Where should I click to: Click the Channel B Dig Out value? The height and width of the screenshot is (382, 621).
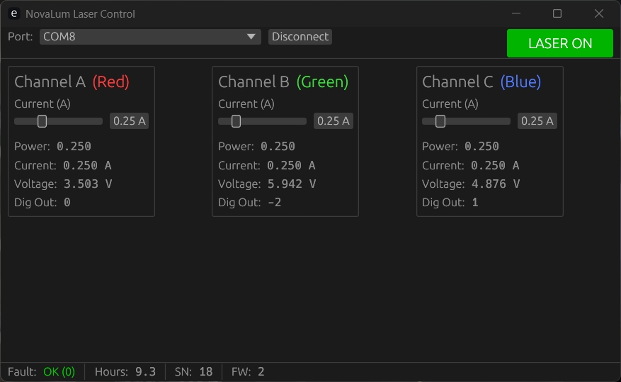click(274, 203)
